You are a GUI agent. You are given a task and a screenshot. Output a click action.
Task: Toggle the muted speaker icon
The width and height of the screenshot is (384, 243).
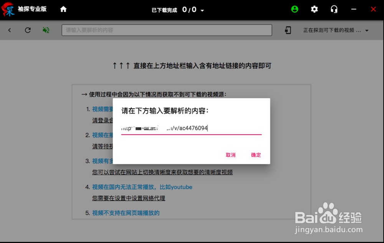coord(46,30)
